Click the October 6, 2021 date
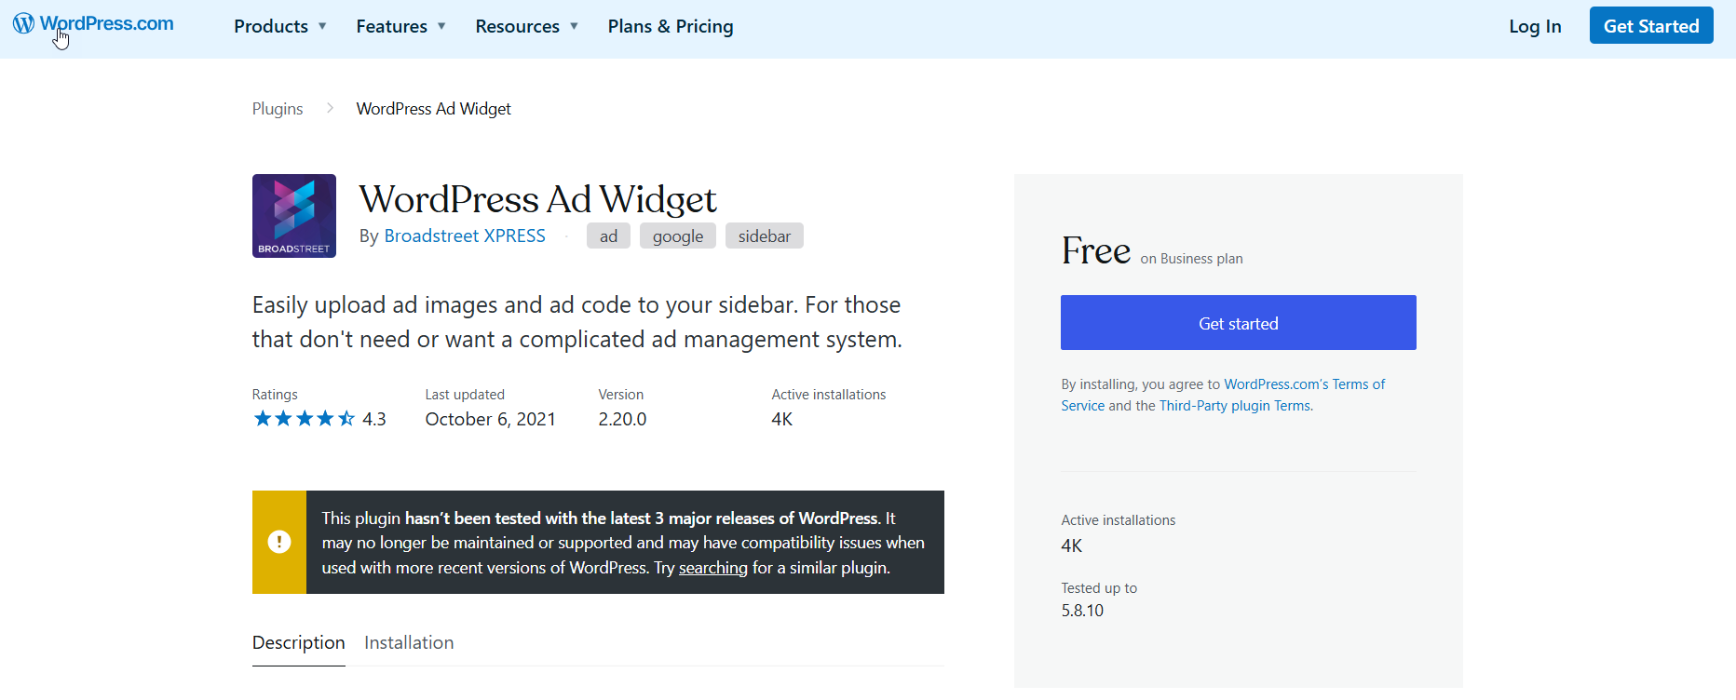The width and height of the screenshot is (1736, 700). pos(490,420)
